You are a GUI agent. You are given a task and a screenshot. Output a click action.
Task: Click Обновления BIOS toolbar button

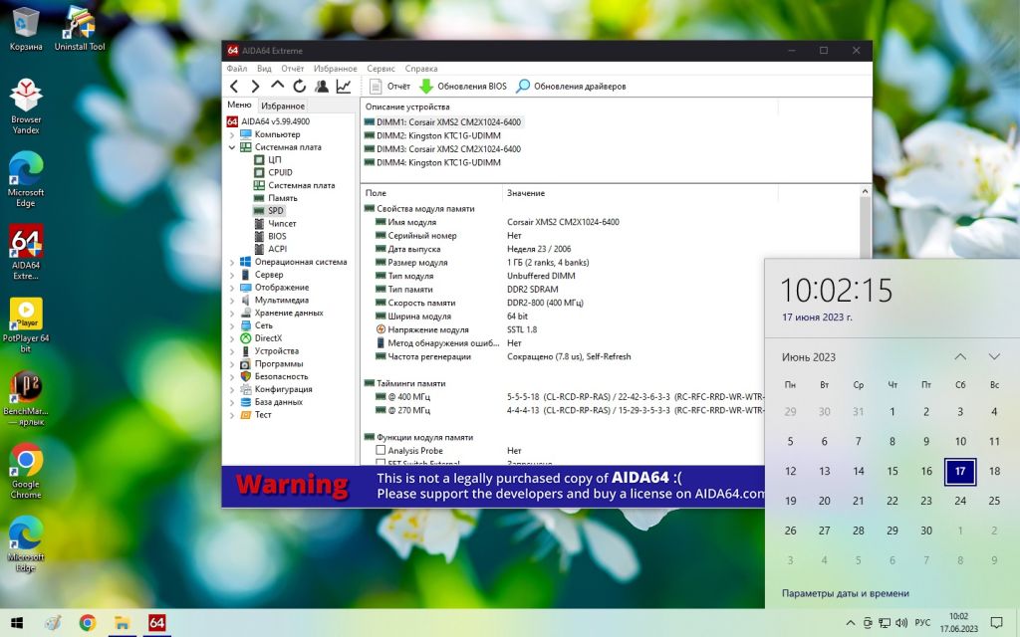coord(463,86)
